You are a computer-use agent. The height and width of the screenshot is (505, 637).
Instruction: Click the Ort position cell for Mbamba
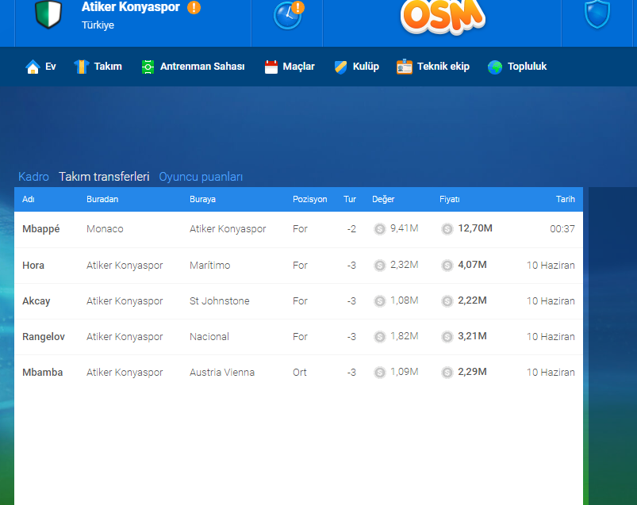pyautogui.click(x=300, y=373)
